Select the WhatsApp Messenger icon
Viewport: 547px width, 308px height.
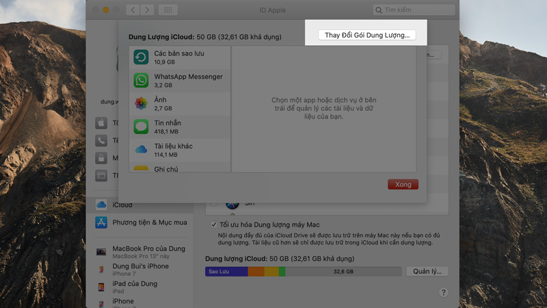pos(141,80)
